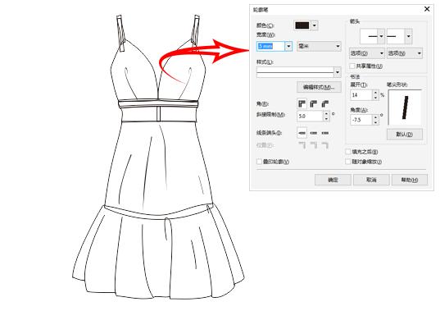This screenshot has width=440, height=311.
Task: Select the round corner style icon
Action: (x=314, y=104)
